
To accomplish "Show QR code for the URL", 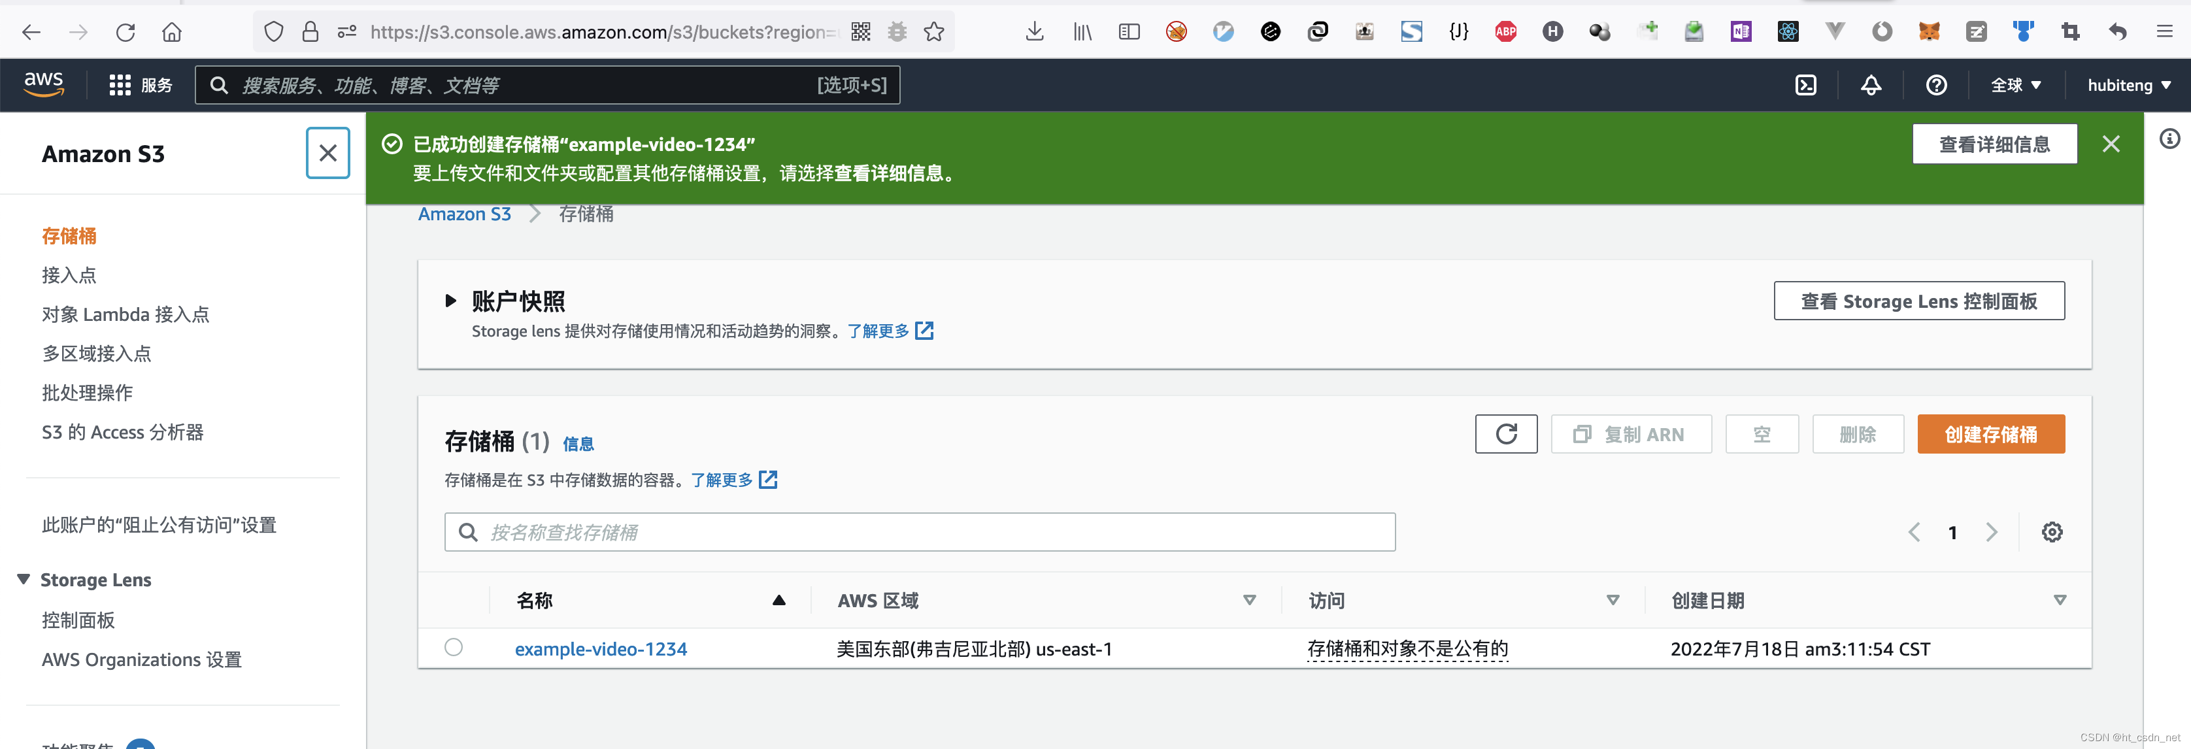I will (861, 32).
